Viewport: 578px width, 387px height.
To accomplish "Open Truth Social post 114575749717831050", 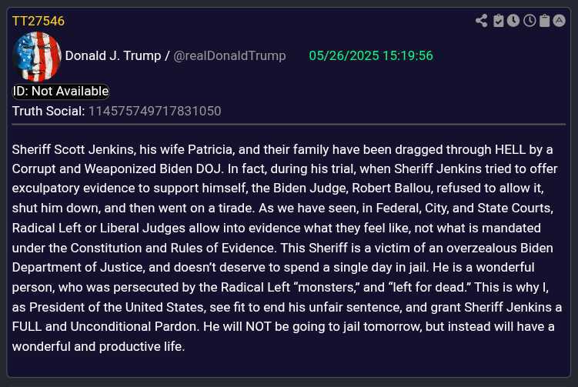I will click(x=155, y=111).
